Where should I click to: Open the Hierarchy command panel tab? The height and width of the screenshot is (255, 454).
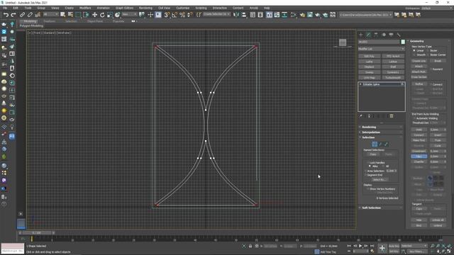[x=376, y=35]
